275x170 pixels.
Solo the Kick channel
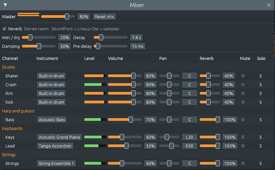(x=260, y=102)
